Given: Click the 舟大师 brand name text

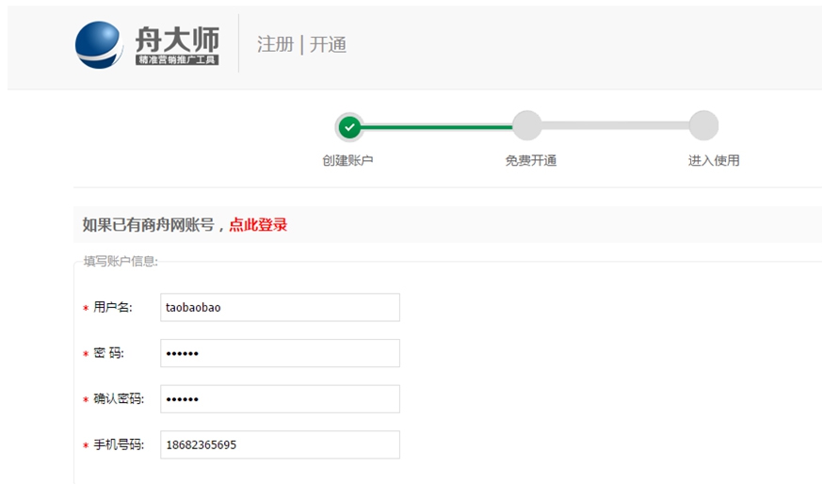Looking at the screenshot, I should click(177, 40).
